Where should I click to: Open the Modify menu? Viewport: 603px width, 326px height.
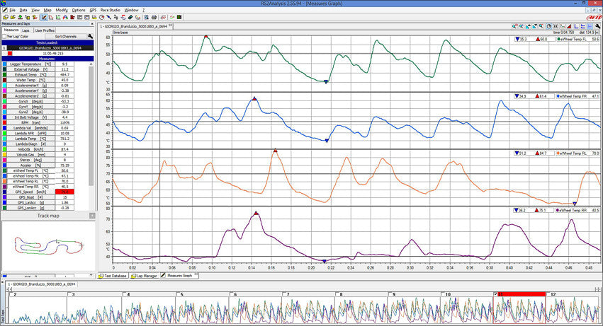(62, 10)
